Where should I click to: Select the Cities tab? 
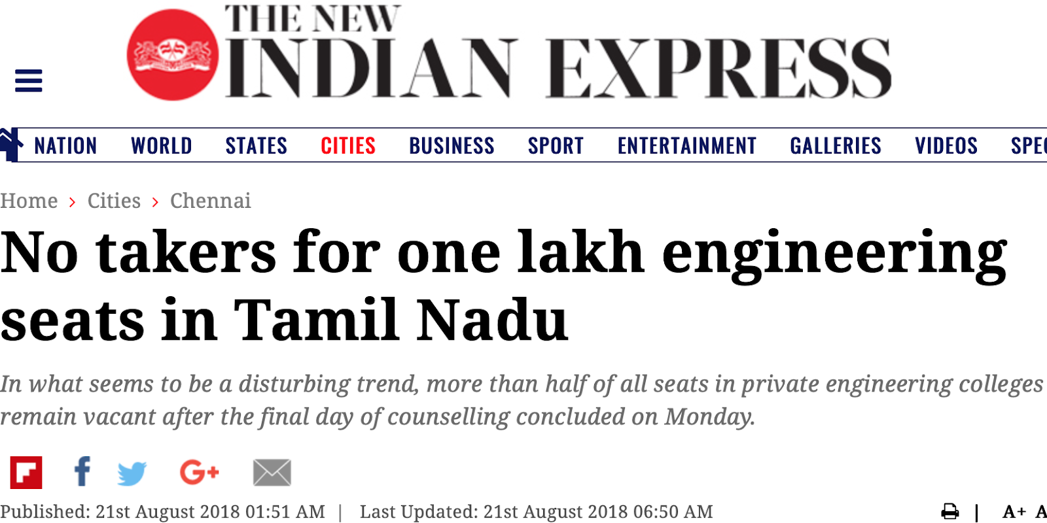(348, 146)
